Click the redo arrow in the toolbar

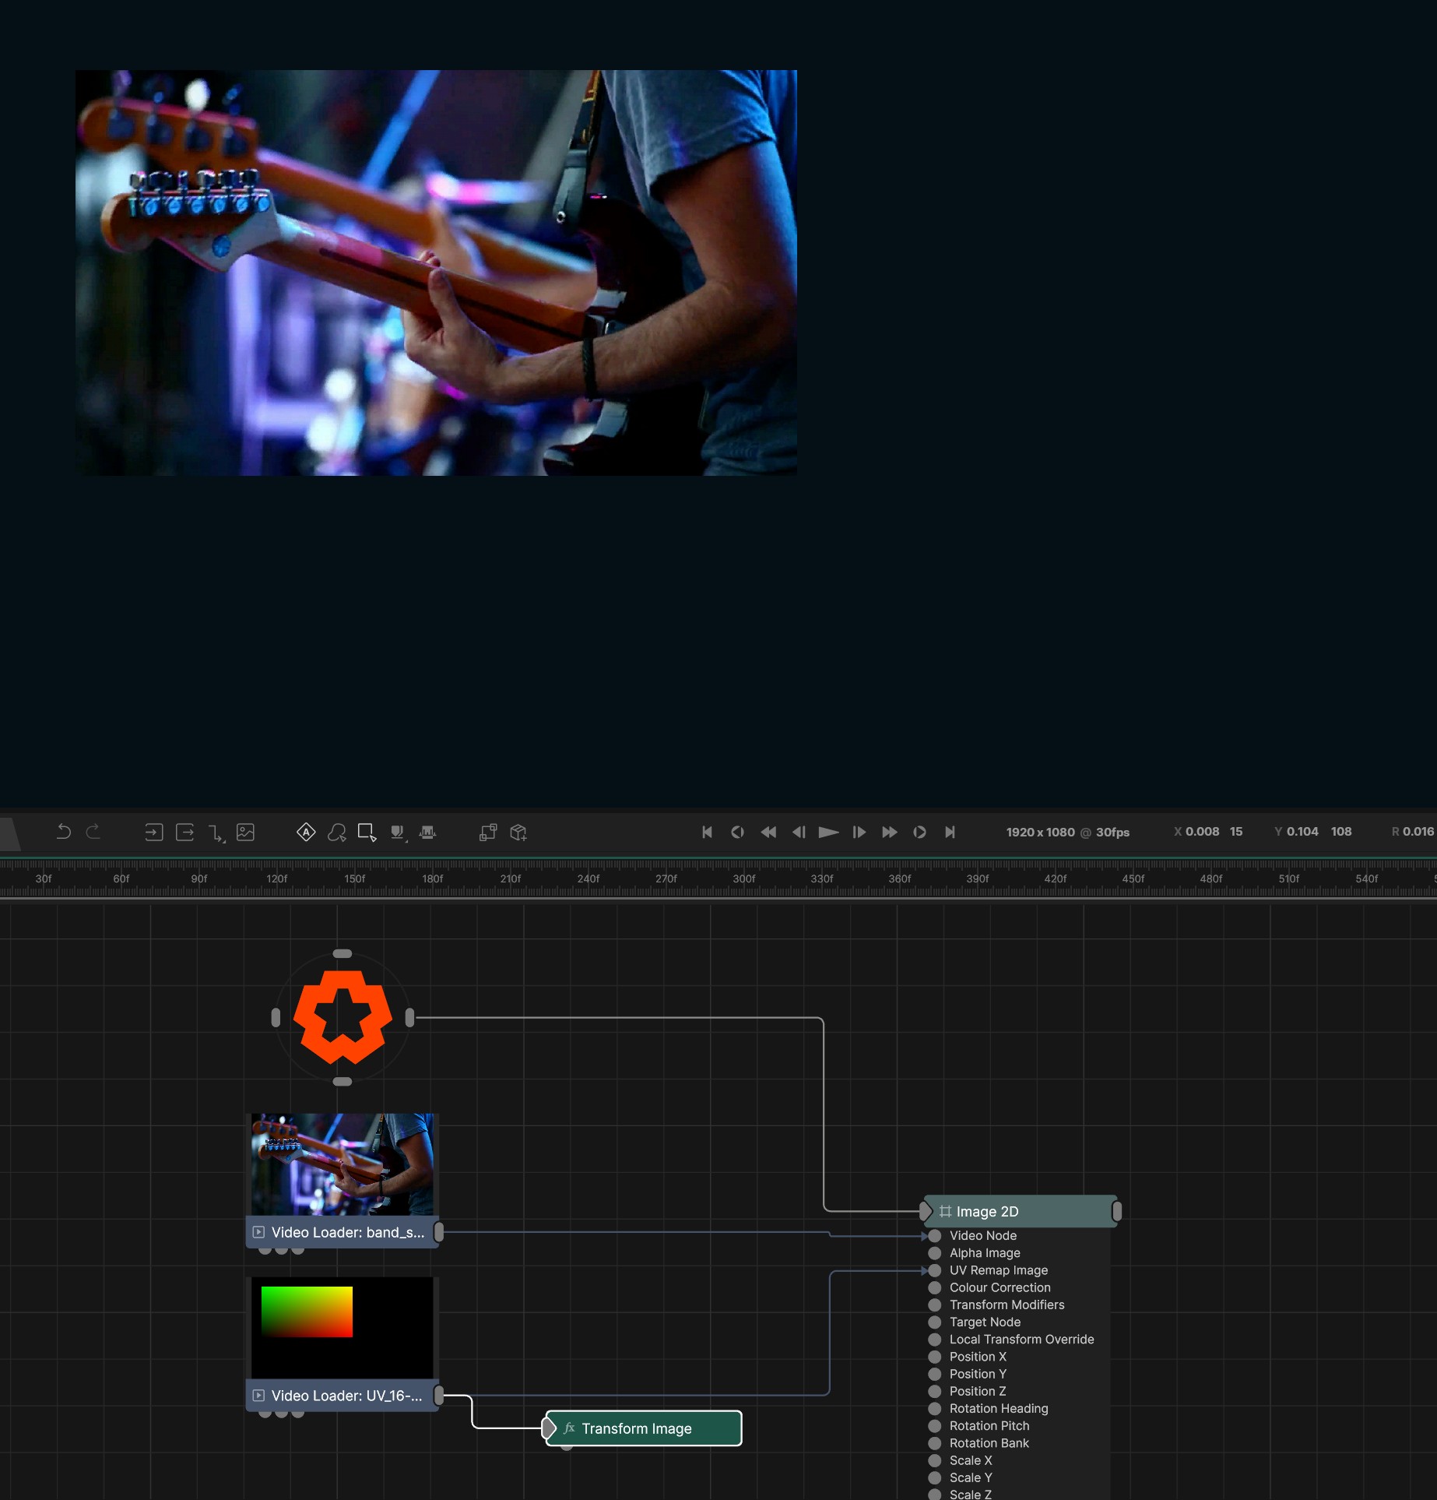(93, 832)
